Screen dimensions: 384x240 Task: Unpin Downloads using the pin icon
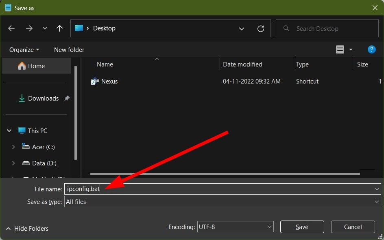tap(67, 98)
